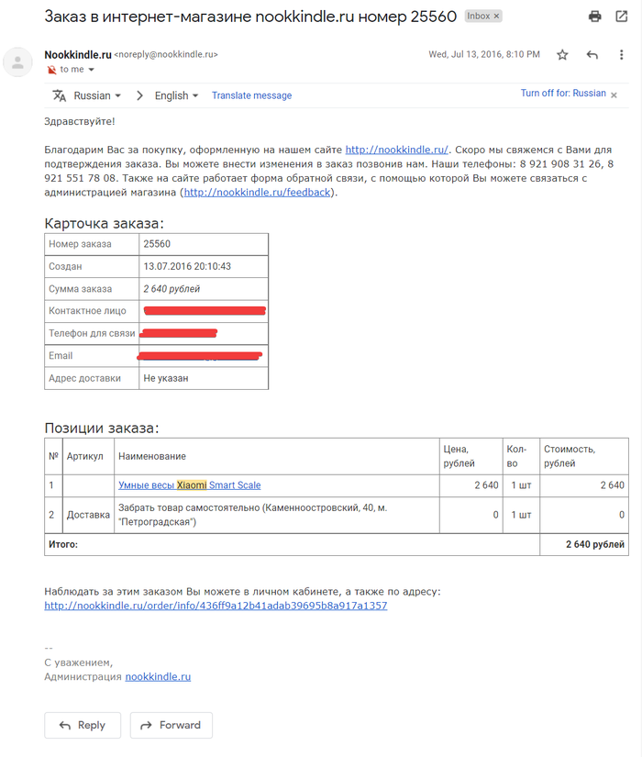Viewport: 642px width, 757px height.
Task: Open the nookkindle.ru/feedback link
Action: (259, 193)
